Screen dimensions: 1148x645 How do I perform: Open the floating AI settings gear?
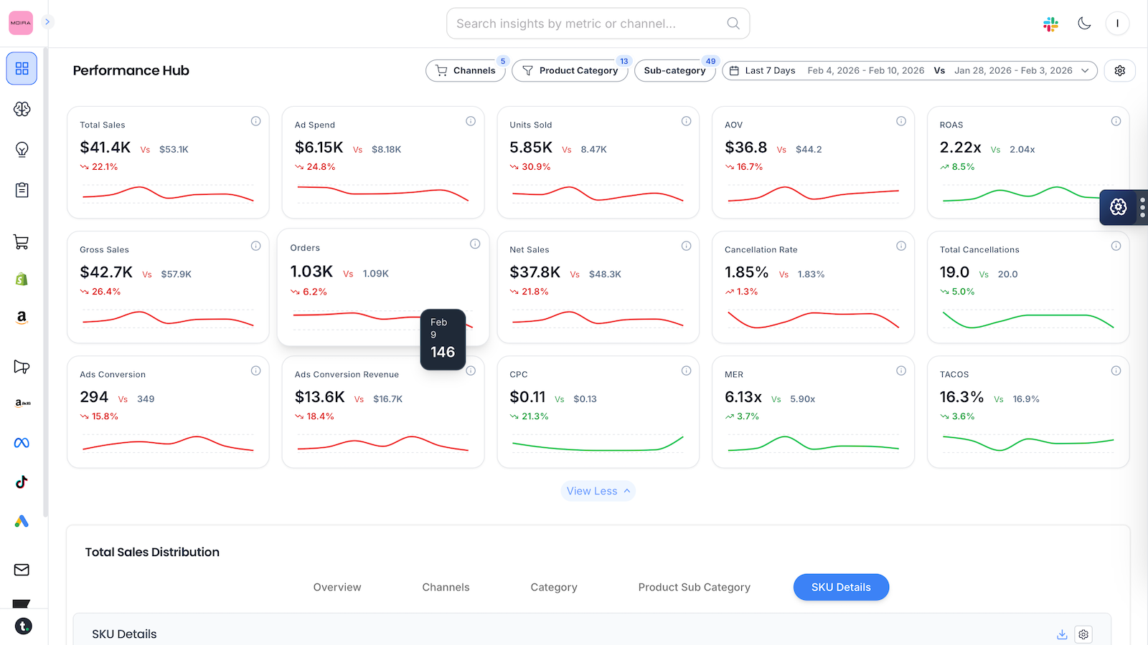(x=1117, y=207)
